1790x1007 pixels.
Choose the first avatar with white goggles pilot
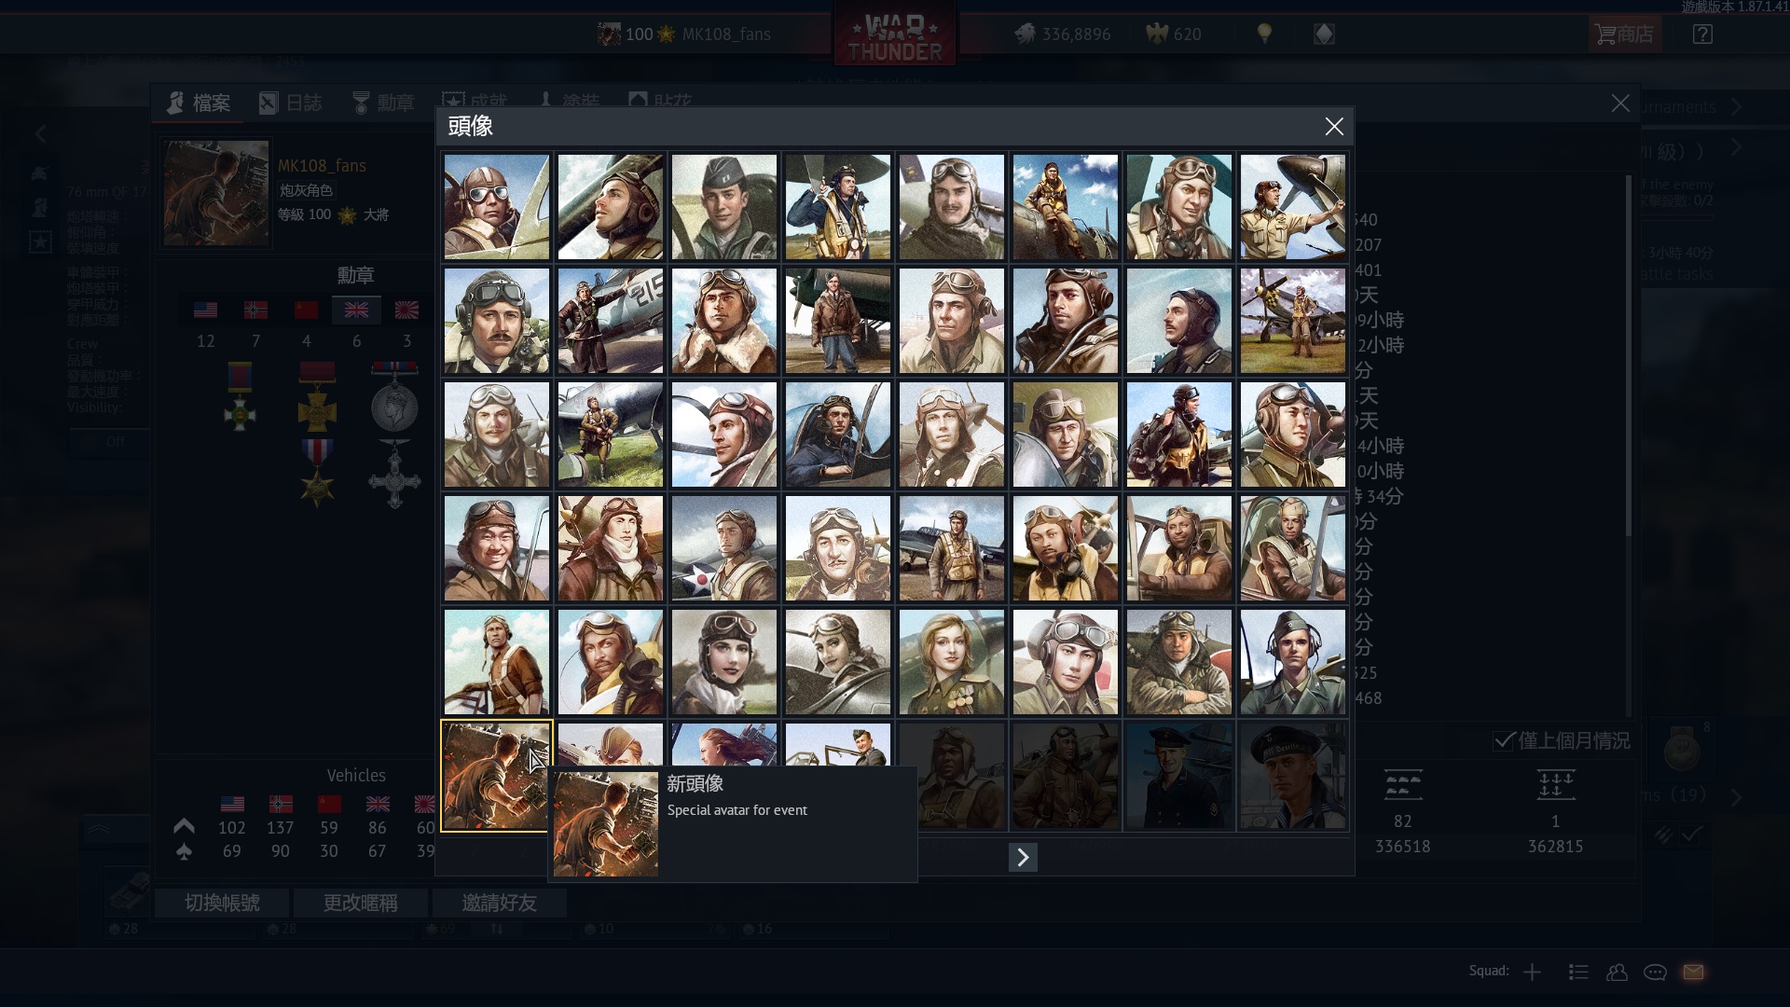pos(497,207)
